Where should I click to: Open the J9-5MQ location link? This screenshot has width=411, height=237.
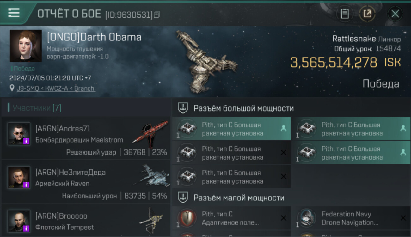tap(56, 88)
